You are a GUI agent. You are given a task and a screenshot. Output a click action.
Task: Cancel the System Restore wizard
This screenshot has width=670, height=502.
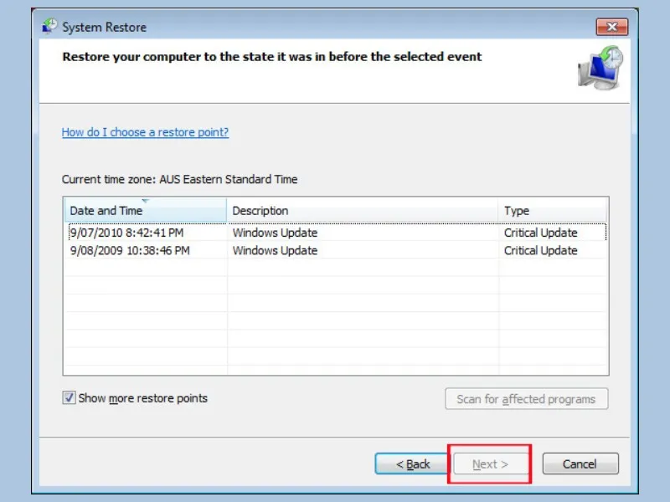pos(580,464)
